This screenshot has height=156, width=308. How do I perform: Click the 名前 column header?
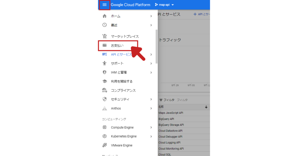point(161,107)
